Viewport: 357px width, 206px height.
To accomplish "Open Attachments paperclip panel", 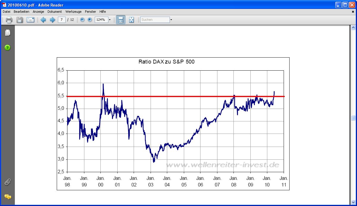I will pos(7,182).
